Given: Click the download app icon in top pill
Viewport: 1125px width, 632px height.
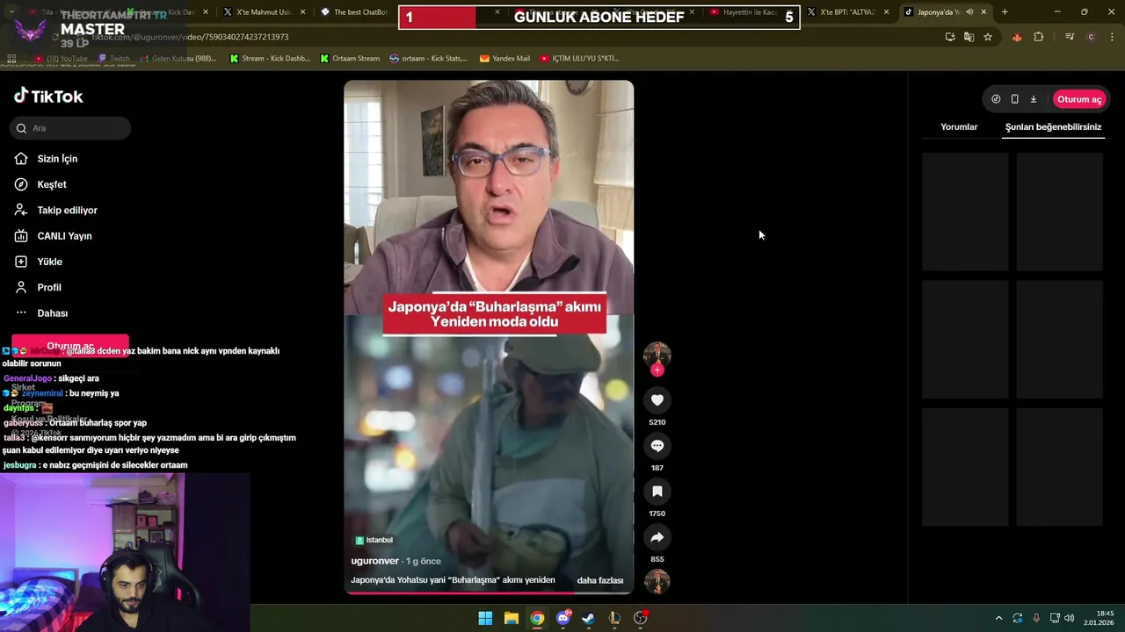Looking at the screenshot, I should tap(1034, 99).
